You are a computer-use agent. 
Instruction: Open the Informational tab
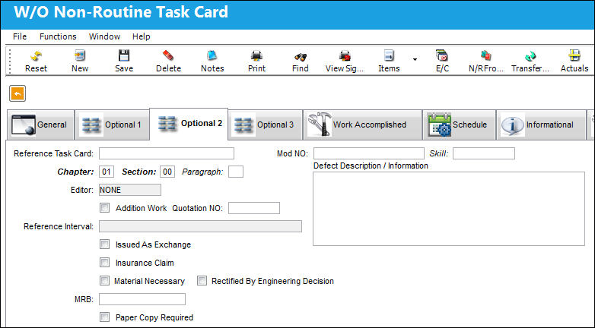point(541,125)
